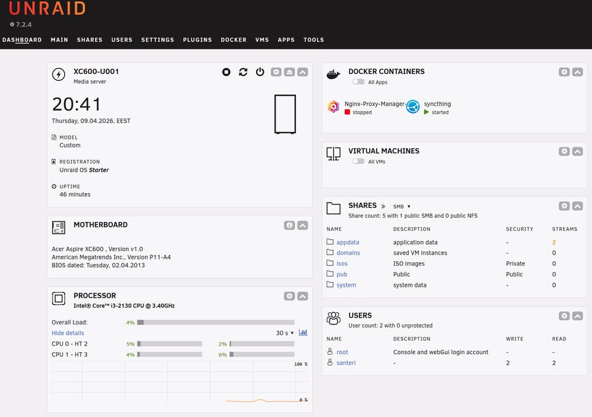
Task: Click the Docker whale icon
Action: coord(333,74)
